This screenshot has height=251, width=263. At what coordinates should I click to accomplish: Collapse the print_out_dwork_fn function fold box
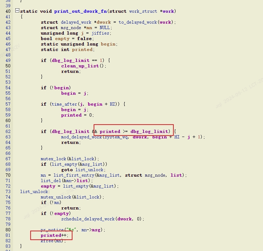pos(17,11)
